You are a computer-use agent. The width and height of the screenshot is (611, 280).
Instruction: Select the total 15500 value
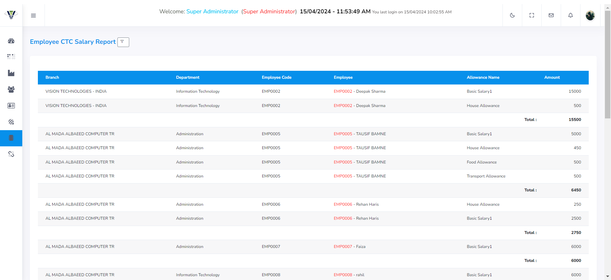tap(575, 120)
